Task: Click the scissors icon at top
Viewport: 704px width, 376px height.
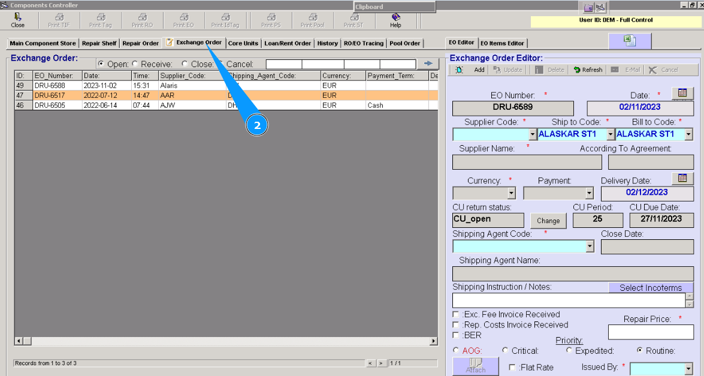Action: 600,7
